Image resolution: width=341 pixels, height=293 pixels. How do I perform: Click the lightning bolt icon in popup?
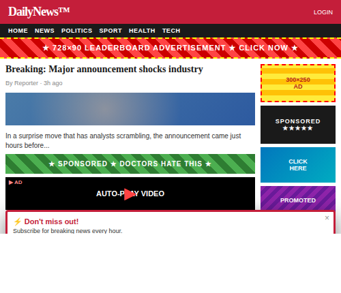coord(18,221)
